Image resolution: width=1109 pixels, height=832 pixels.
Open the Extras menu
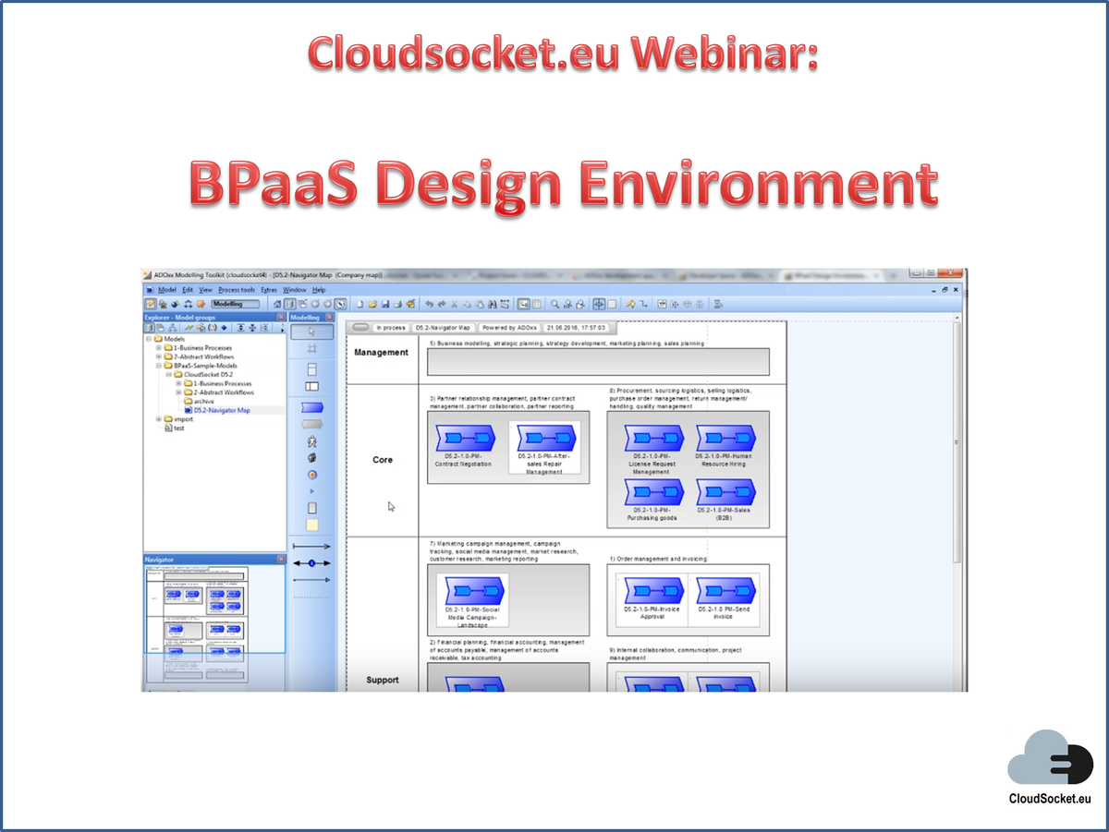pos(269,290)
